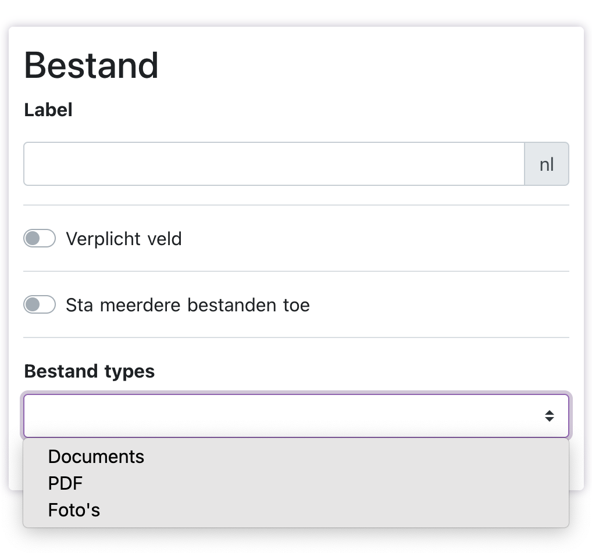The image size is (592, 553).
Task: Pick the Foto's option
Action: pos(74,510)
